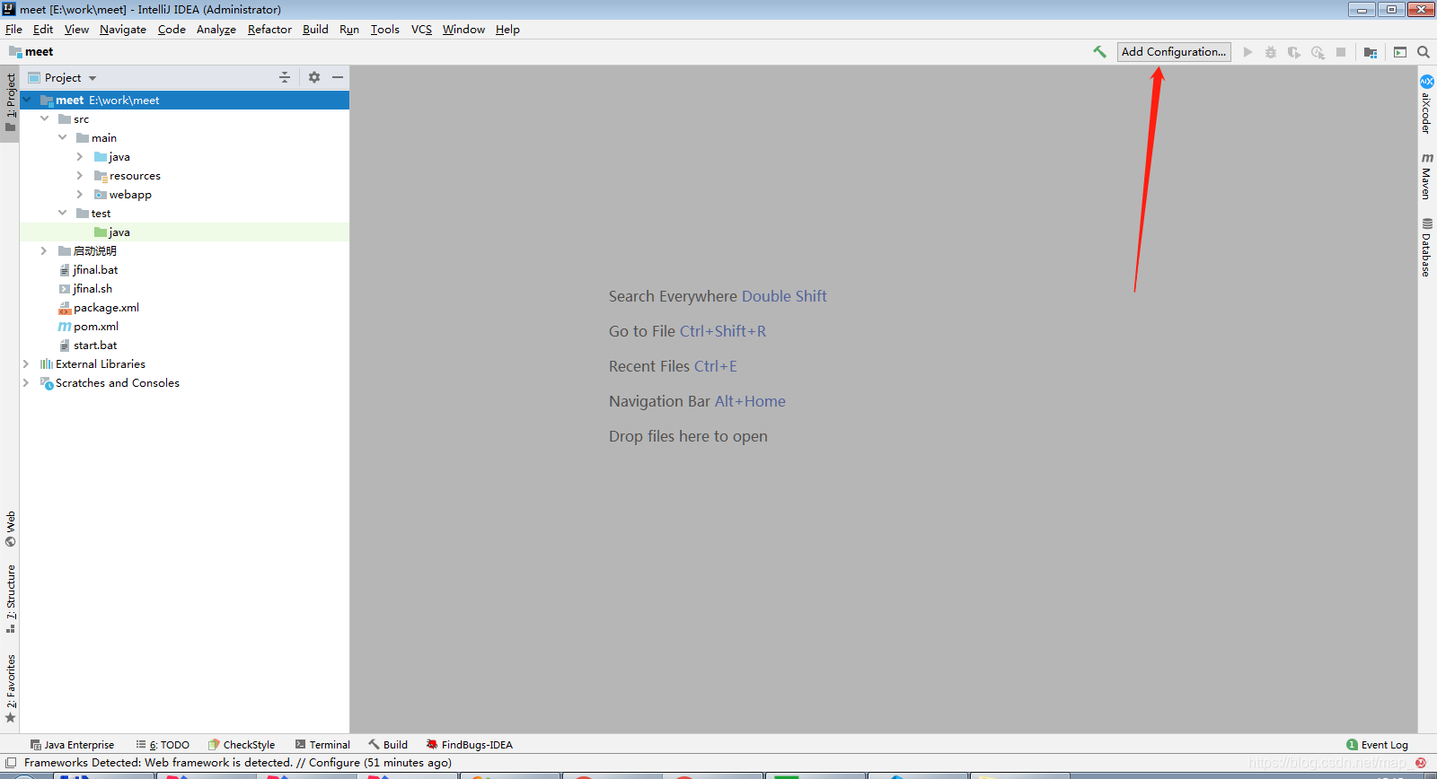1437x779 pixels.
Task: Open the Tools menu
Action: point(384,29)
